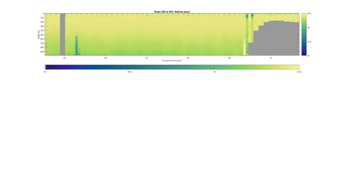Select the x-axis tick label '07'
Viewport: 344px width, 178px height.
point(147,58)
